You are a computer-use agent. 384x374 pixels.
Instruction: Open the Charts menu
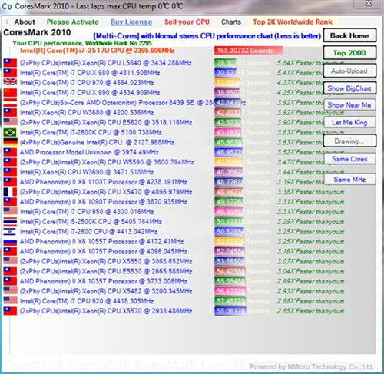(x=231, y=22)
